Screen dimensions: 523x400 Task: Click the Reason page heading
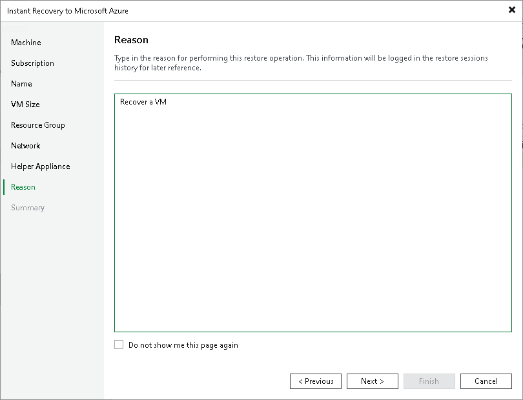click(x=131, y=39)
